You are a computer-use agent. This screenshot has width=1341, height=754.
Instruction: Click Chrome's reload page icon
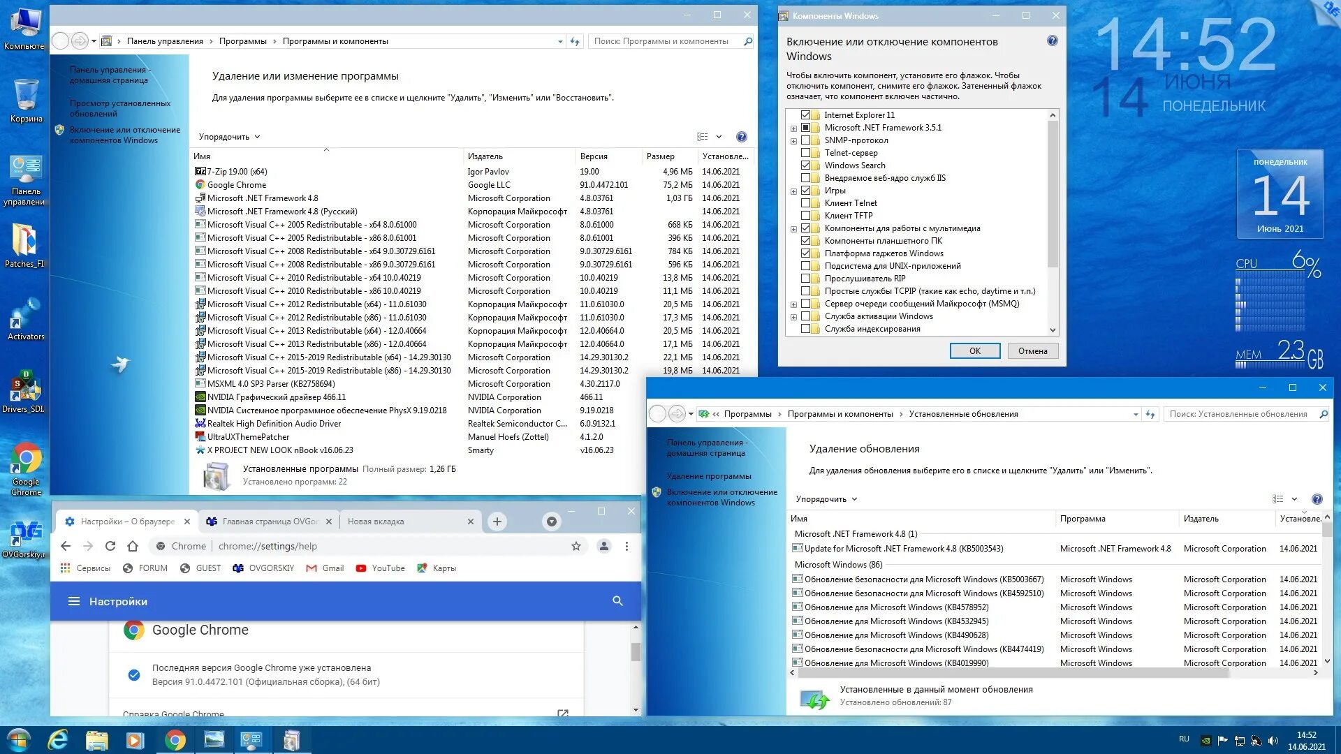pyautogui.click(x=110, y=546)
